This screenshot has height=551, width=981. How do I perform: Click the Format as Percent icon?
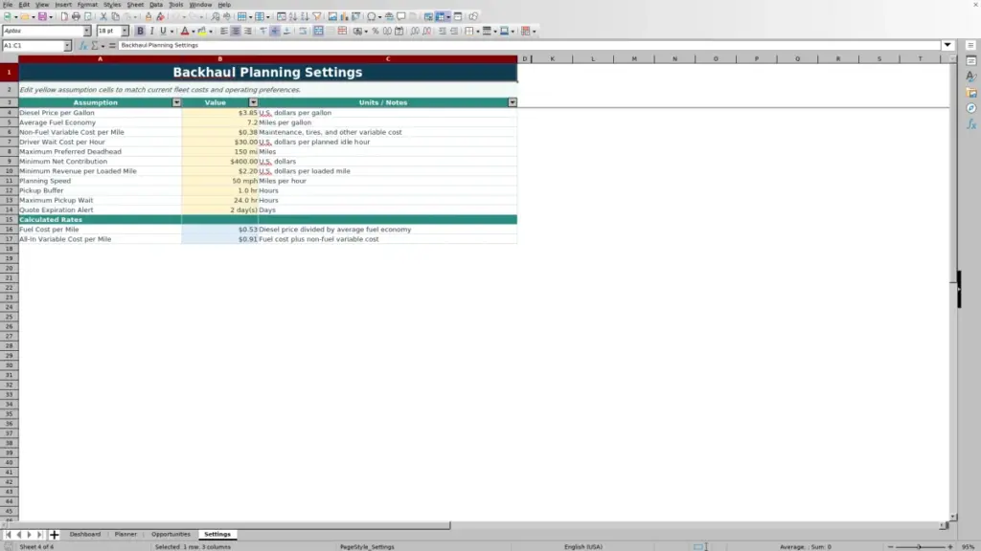coord(376,31)
